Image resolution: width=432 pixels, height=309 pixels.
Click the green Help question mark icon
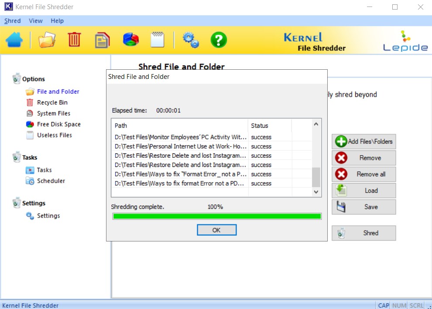click(219, 40)
